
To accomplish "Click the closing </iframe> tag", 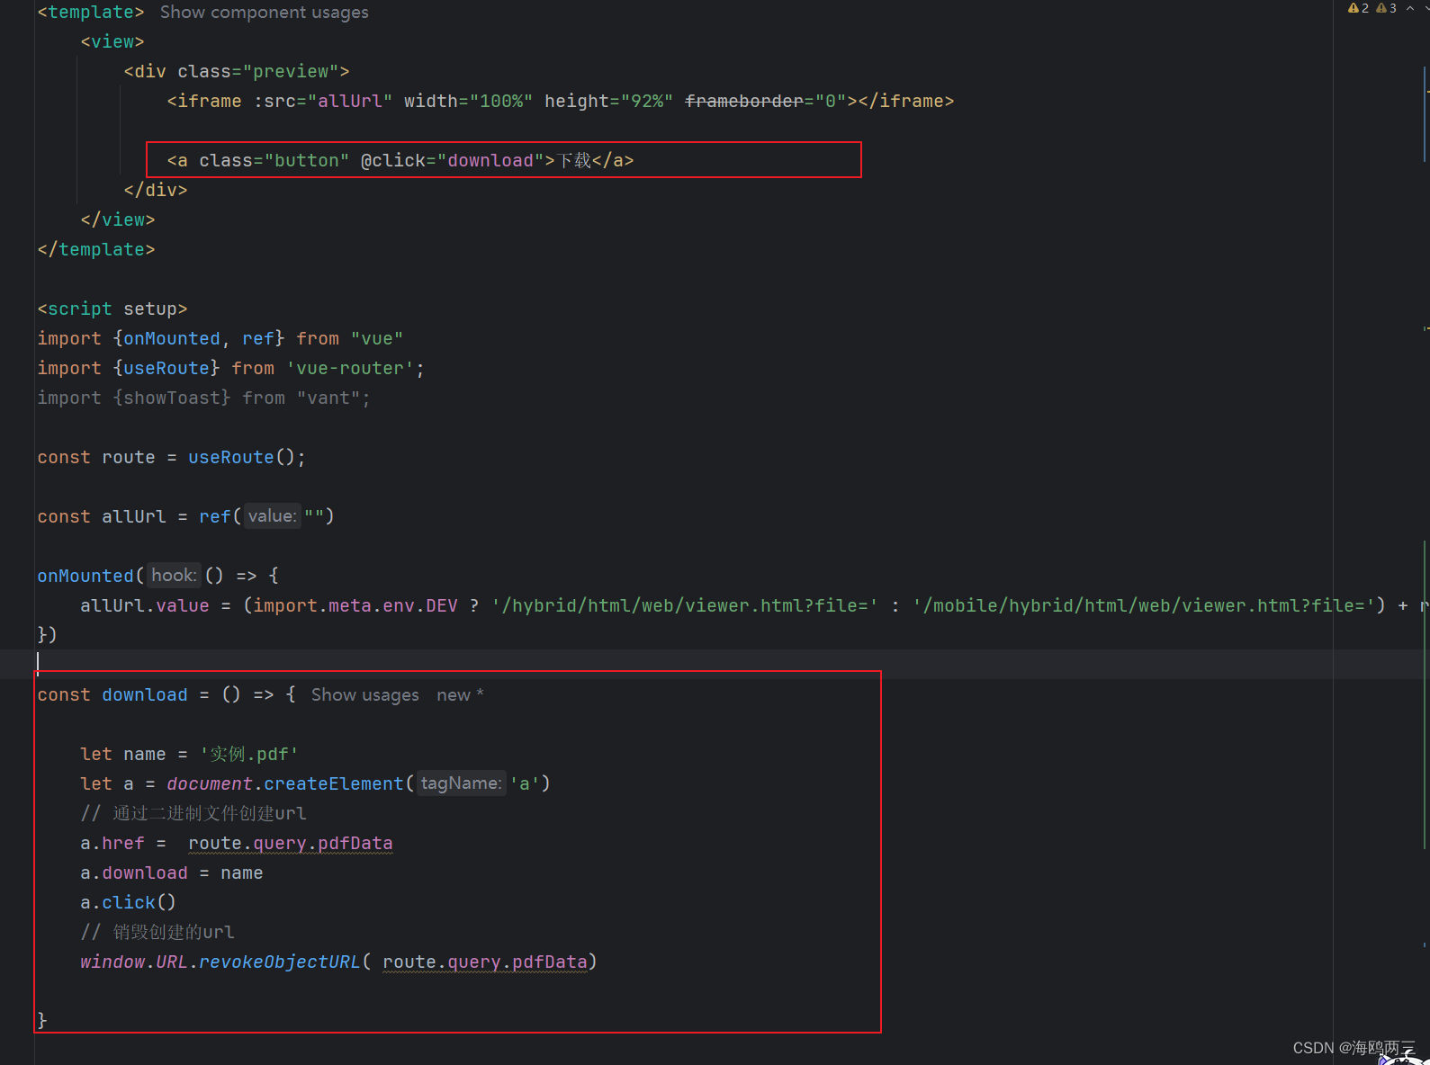I will click(906, 102).
